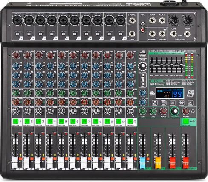Click the left balanced XLR main output
The image size is (208, 182).
(x=173, y=20)
